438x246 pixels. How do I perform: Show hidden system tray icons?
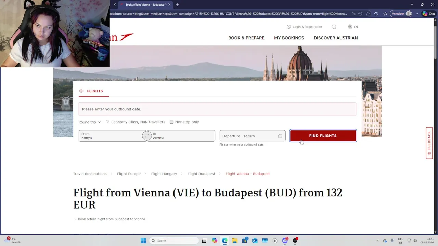point(377,241)
